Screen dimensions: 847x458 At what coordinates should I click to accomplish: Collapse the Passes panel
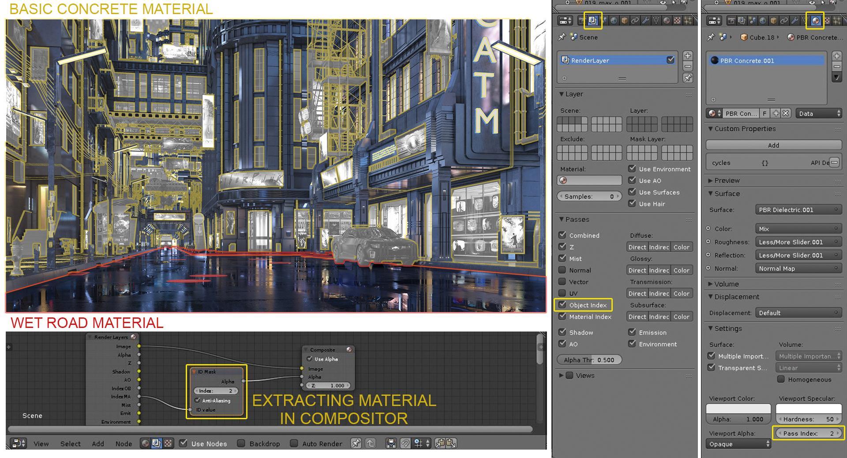coord(572,220)
